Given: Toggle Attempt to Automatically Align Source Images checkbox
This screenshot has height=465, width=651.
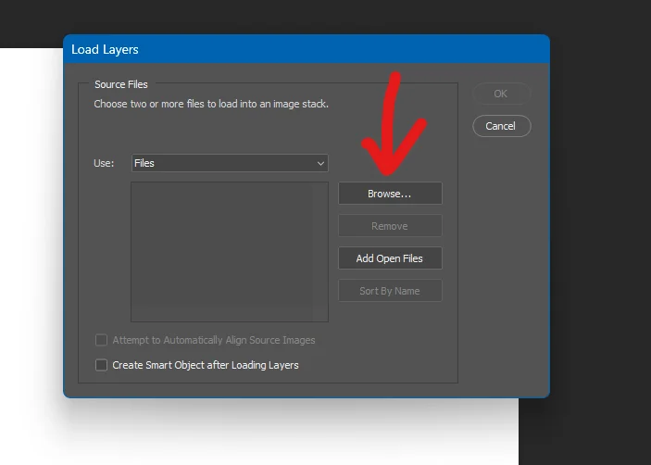Looking at the screenshot, I should 102,340.
